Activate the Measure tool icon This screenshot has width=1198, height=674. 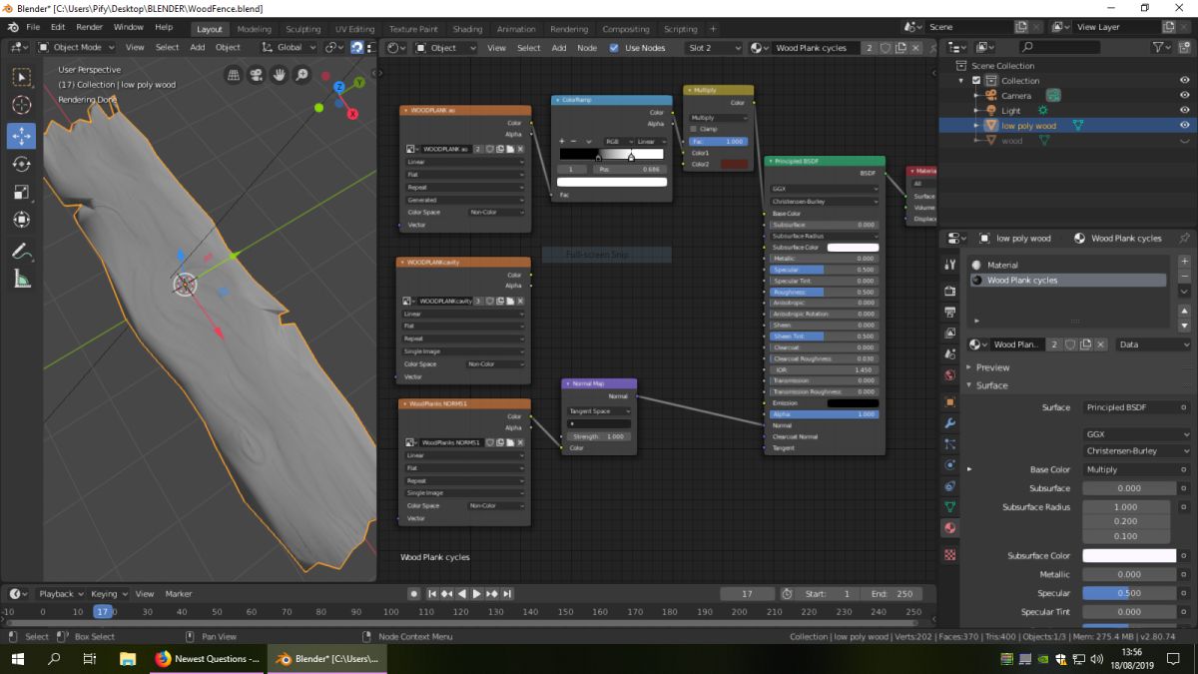[x=21, y=280]
